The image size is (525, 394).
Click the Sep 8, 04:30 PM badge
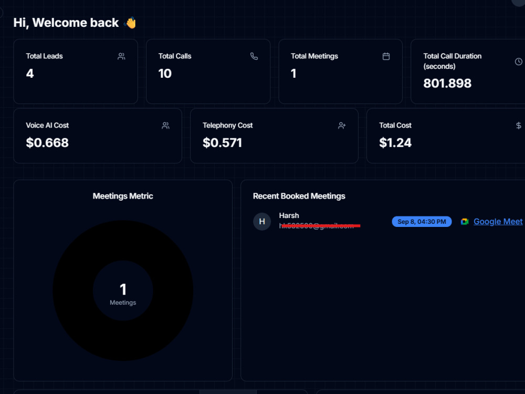tap(422, 222)
